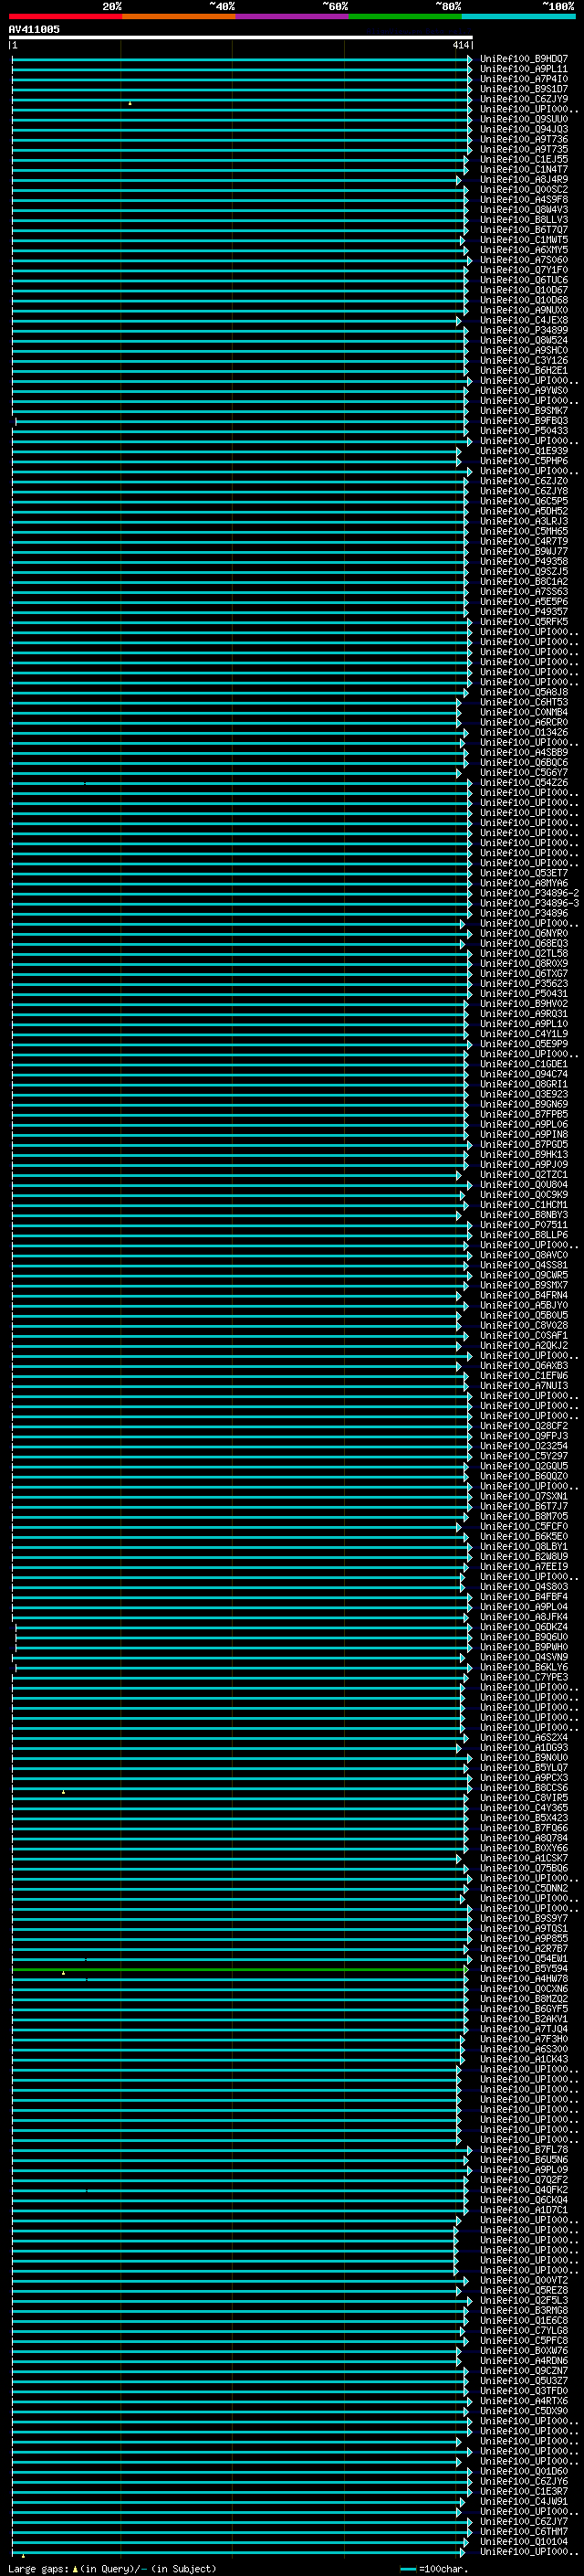Select hit UniRef100_C4JEX8
584x2576 pixels.
(x=524, y=321)
